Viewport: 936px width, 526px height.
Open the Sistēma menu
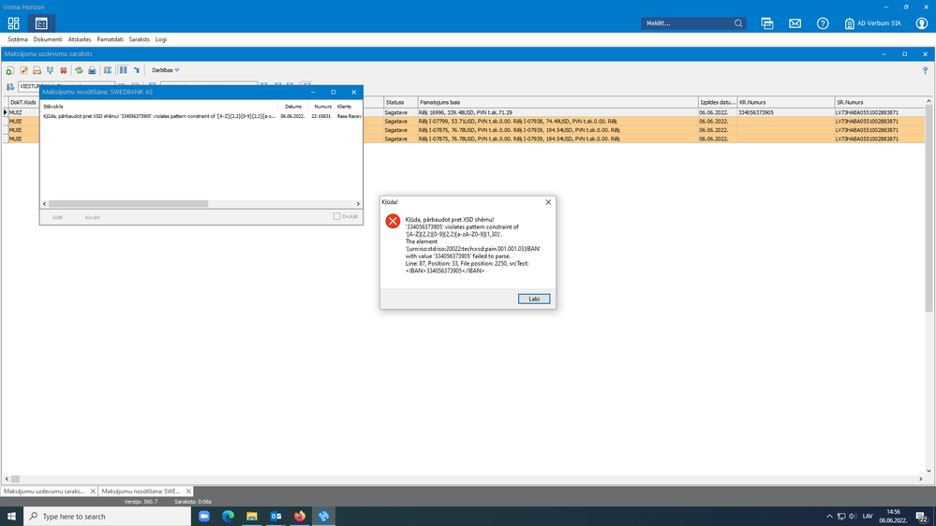click(17, 39)
